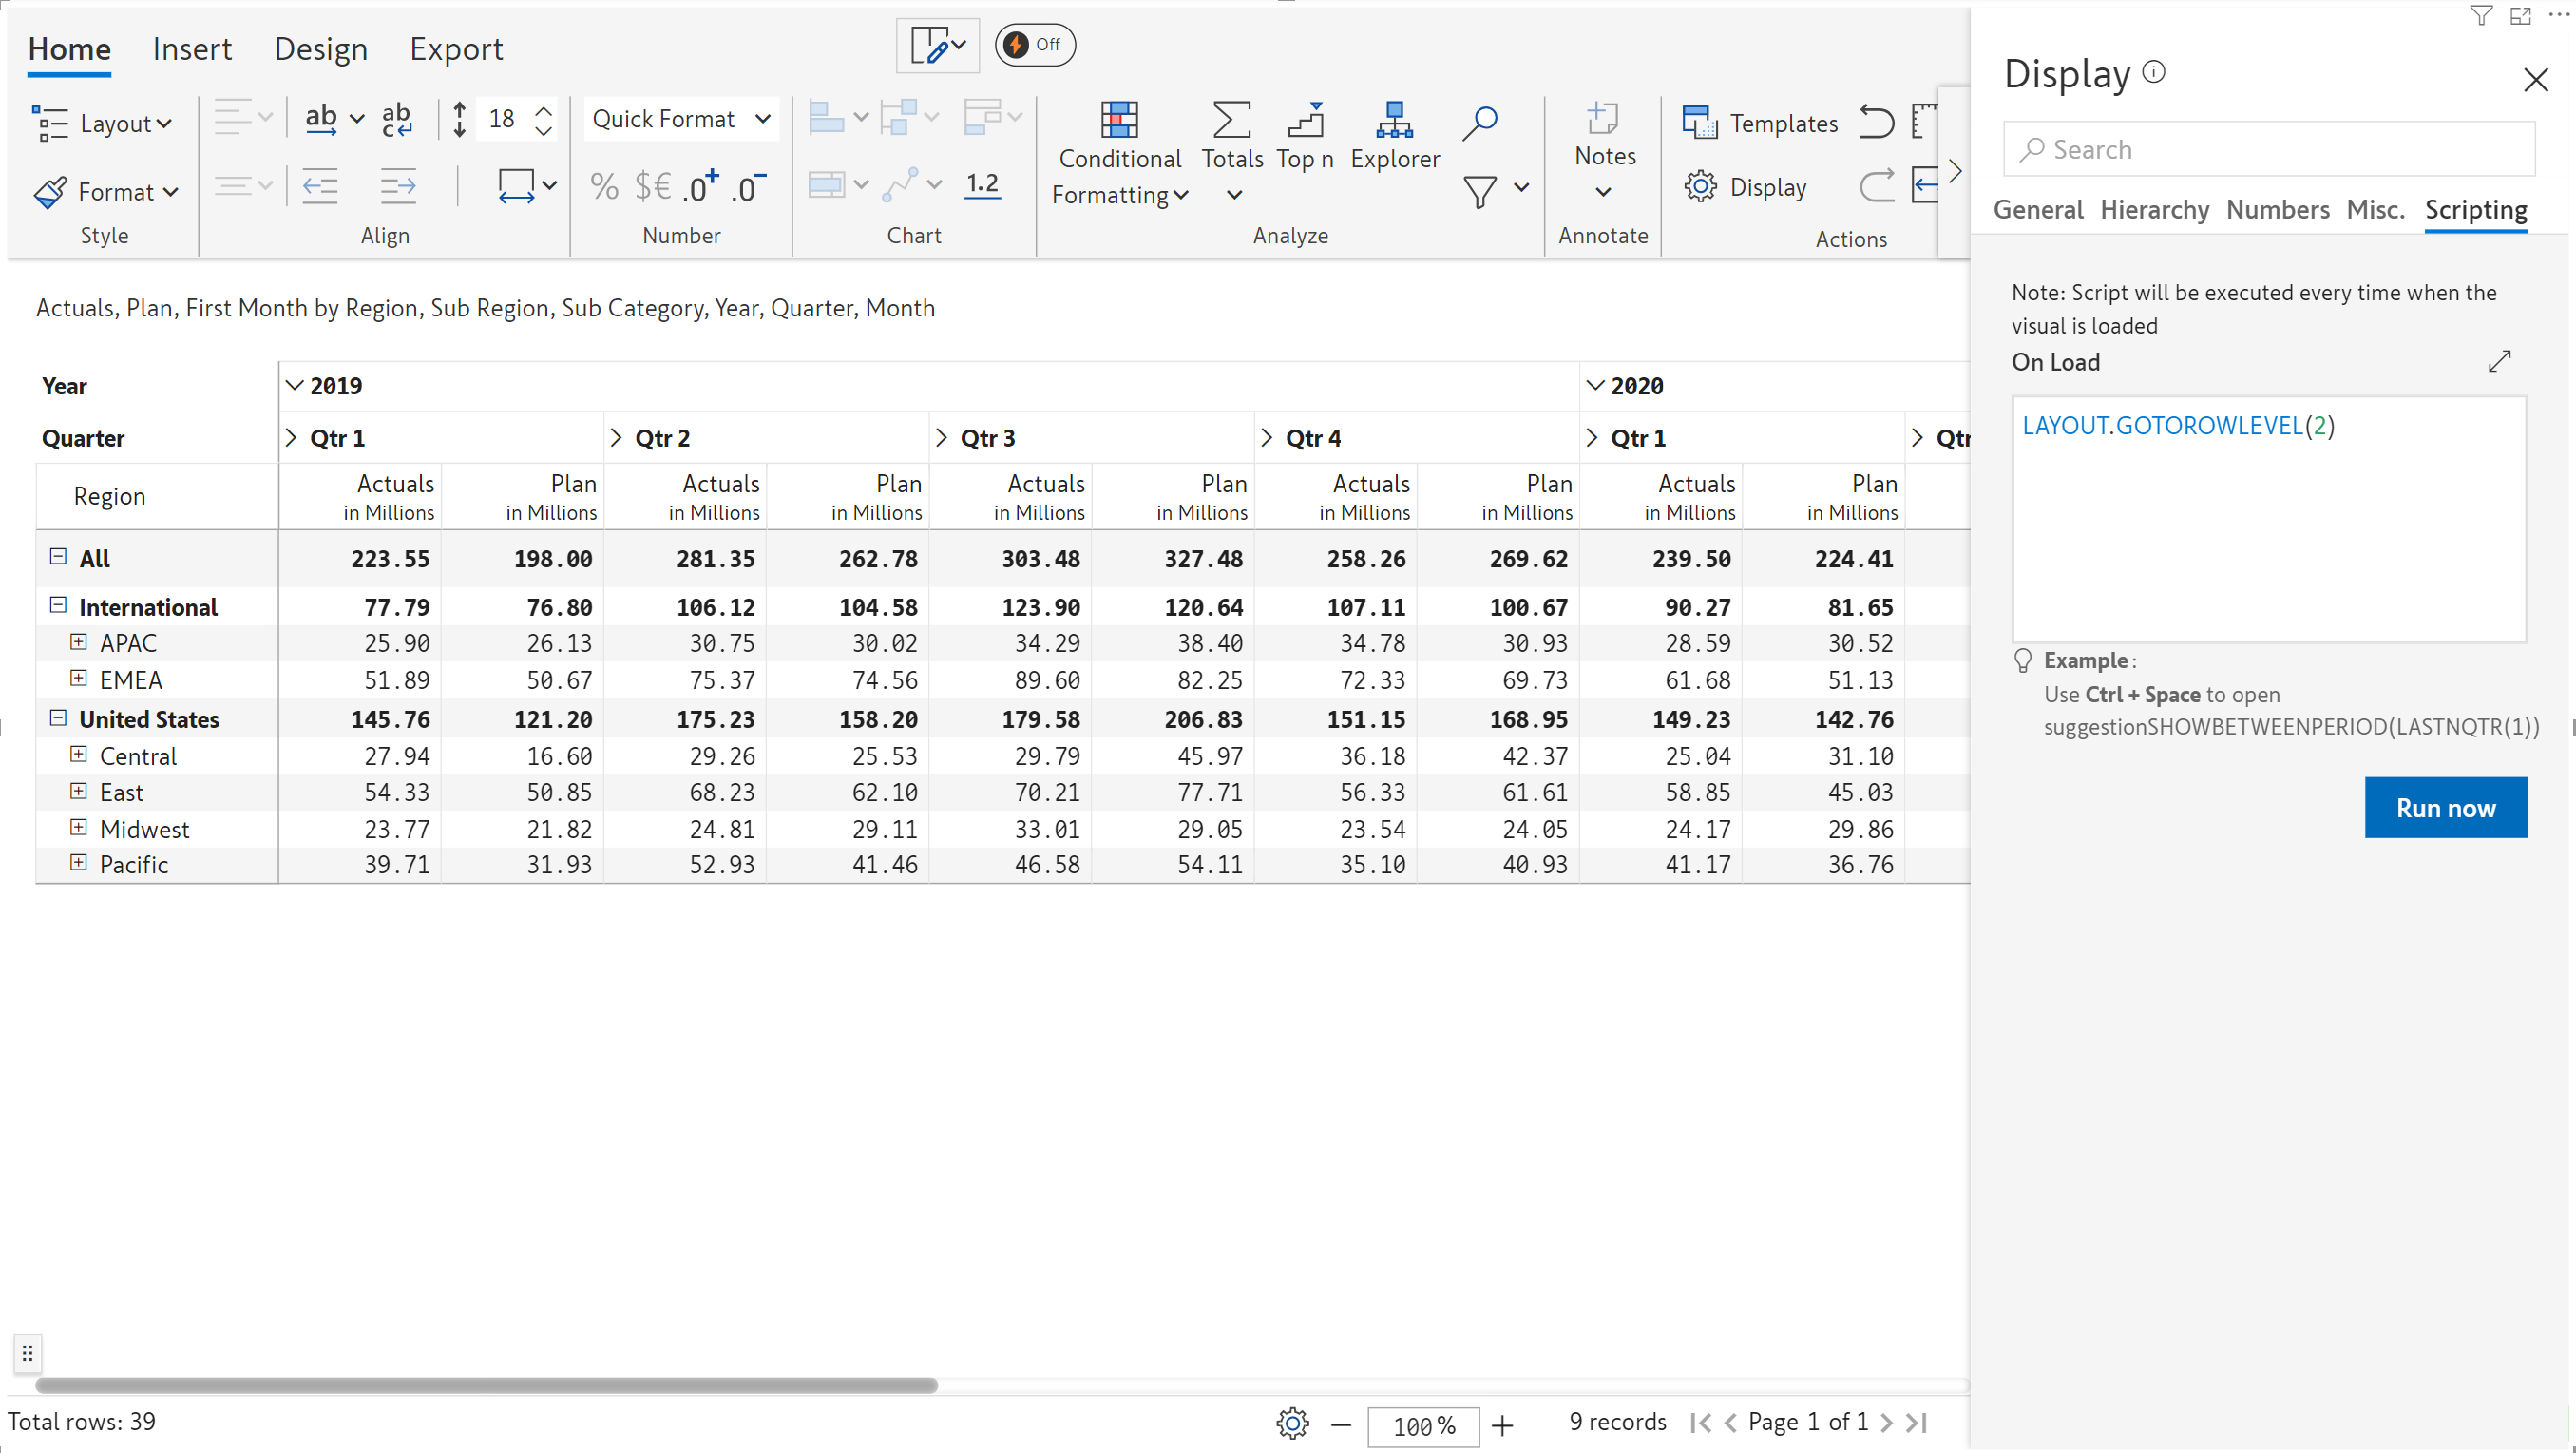
Task: Click the search magnifier in the Analyze group
Action: coord(1480,122)
